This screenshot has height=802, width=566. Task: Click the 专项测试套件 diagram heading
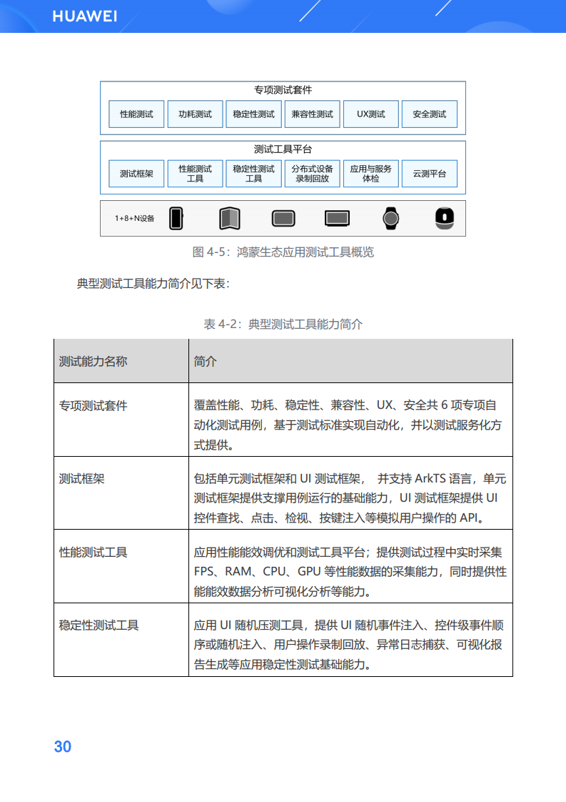click(x=283, y=90)
